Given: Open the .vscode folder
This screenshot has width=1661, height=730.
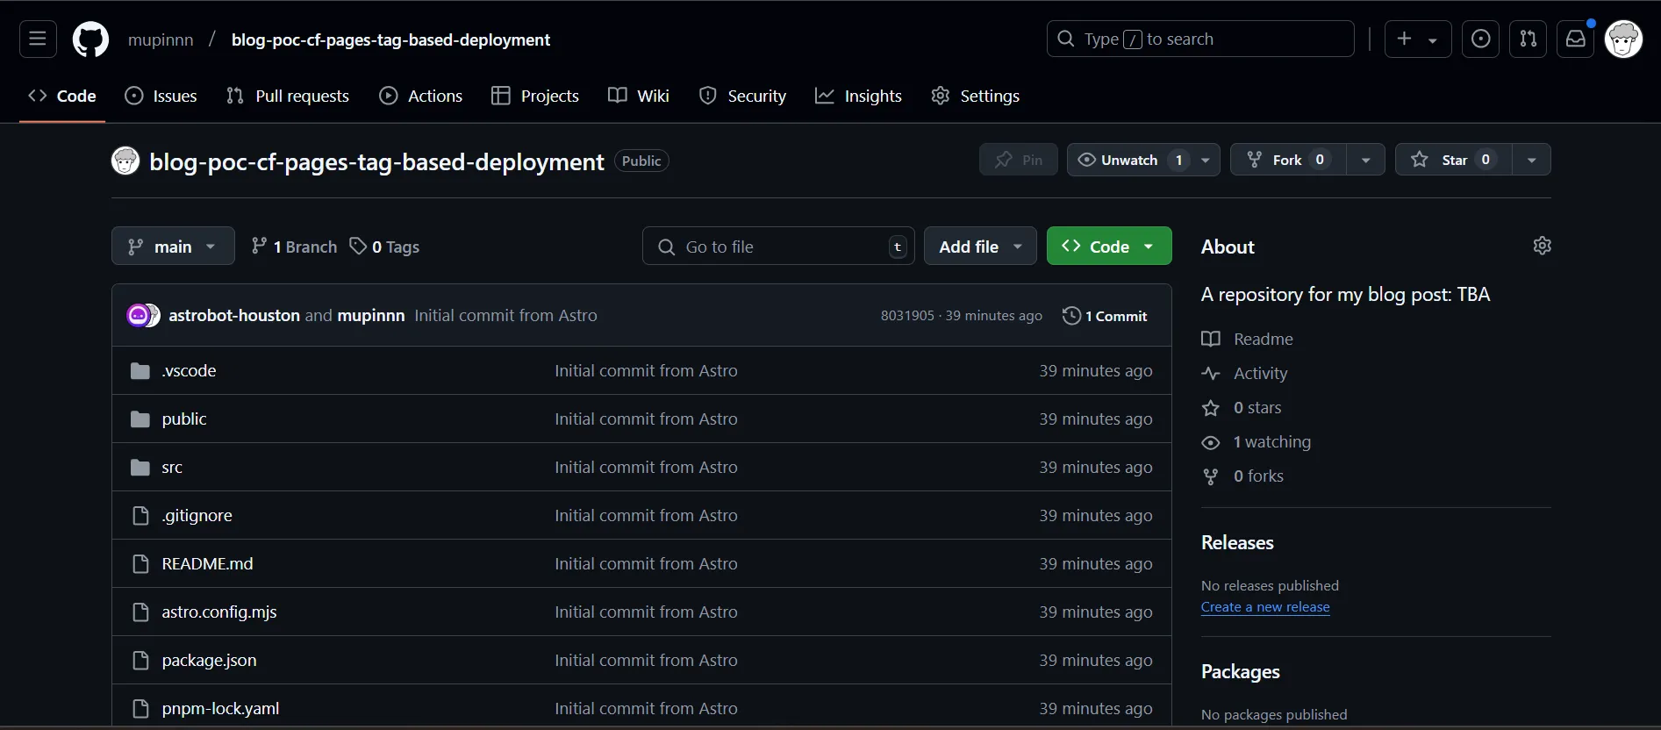Looking at the screenshot, I should (189, 370).
